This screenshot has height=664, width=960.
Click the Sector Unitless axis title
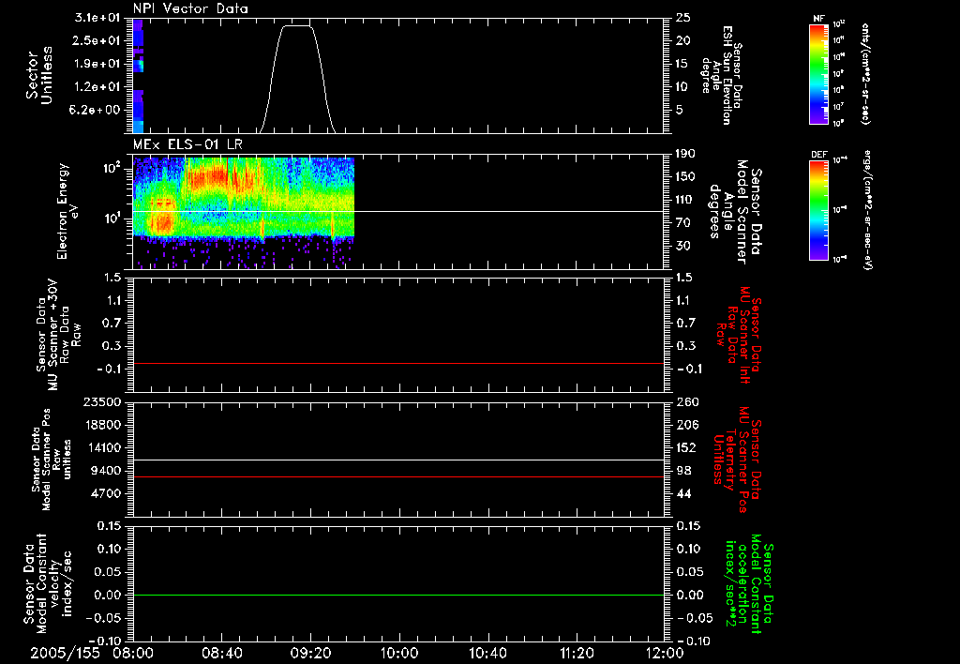coord(39,75)
